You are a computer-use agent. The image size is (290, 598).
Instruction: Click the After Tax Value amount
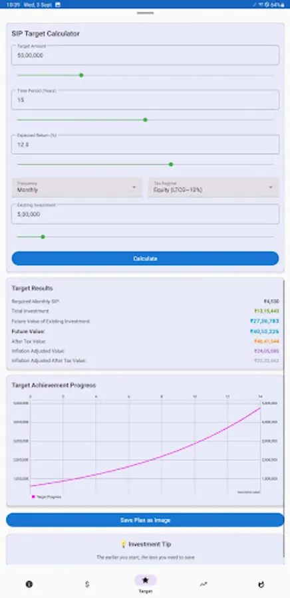pyautogui.click(x=267, y=342)
